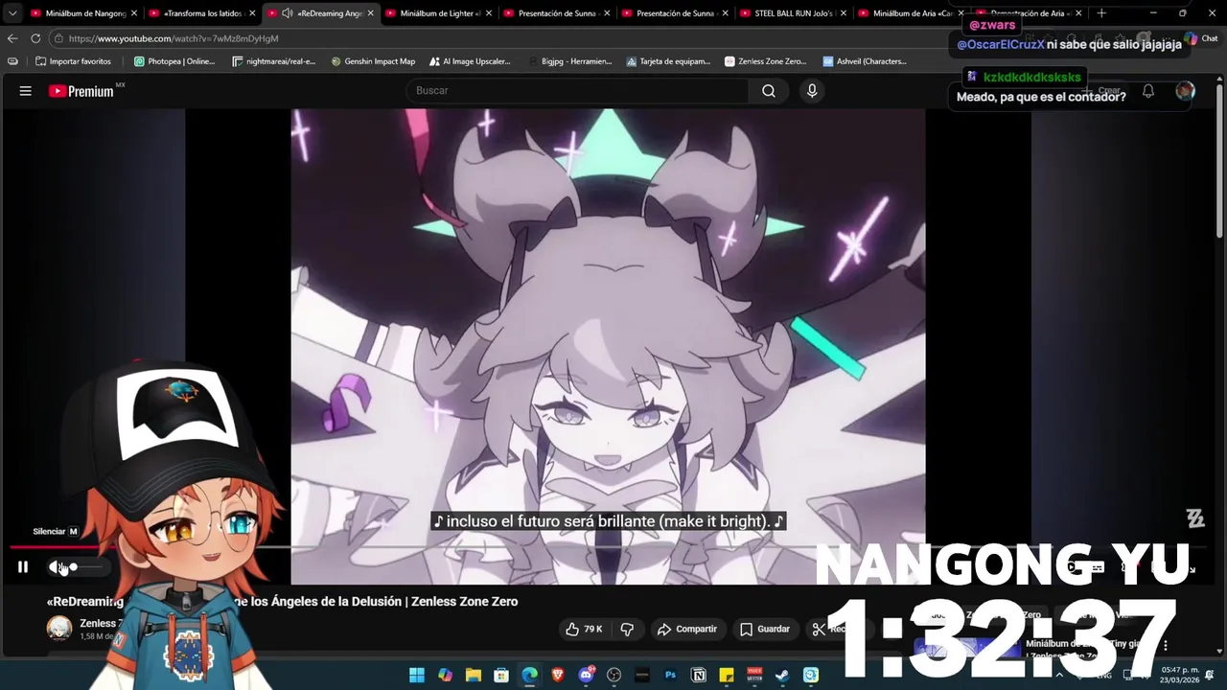This screenshot has height=690, width=1227.
Task: Select the first Presentación de Sunna tab
Action: coord(557,13)
